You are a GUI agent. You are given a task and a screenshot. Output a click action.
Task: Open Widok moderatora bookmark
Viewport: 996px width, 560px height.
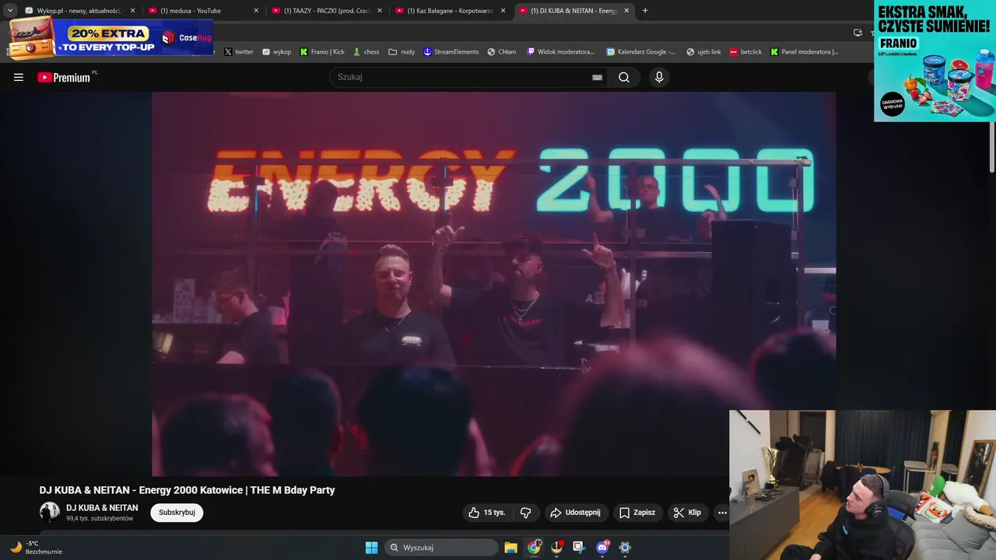560,52
